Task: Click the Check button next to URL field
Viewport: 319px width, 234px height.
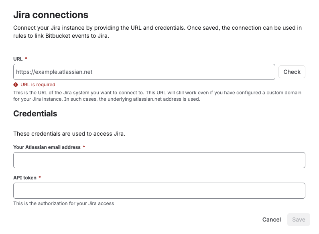Action: 292,72
